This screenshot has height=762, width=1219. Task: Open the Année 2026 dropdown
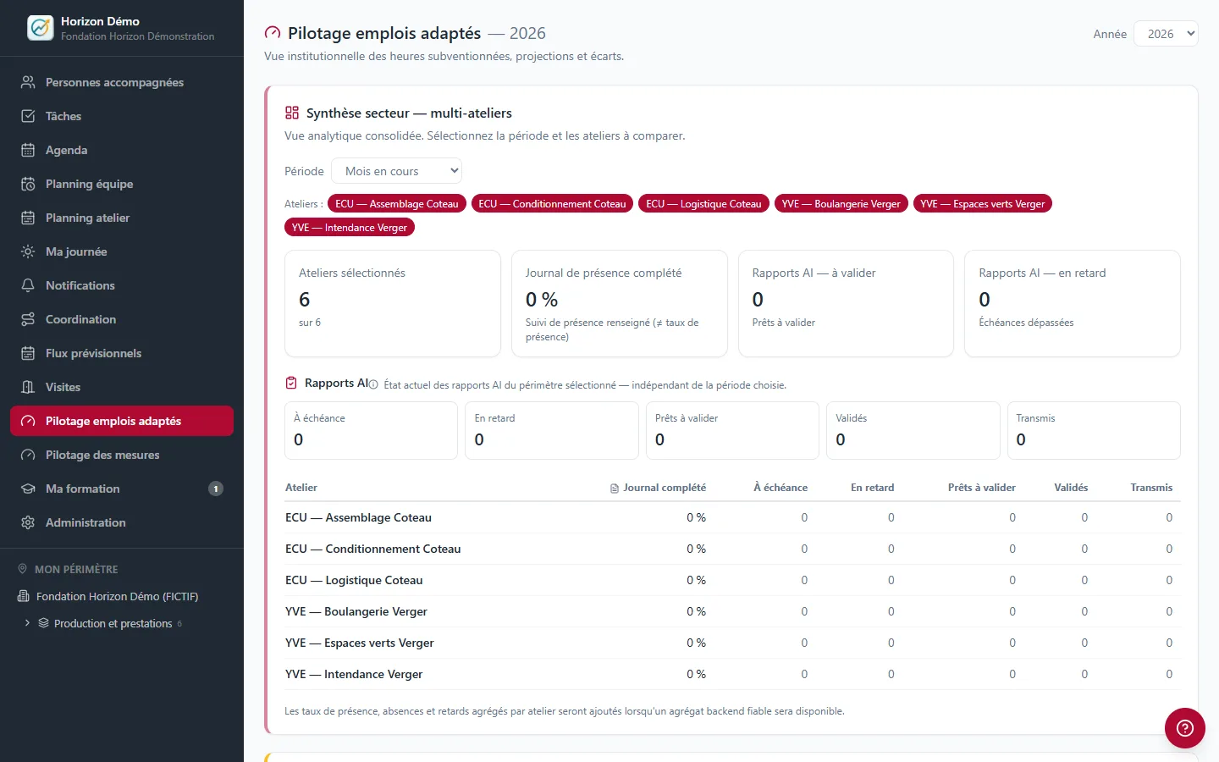tap(1166, 34)
